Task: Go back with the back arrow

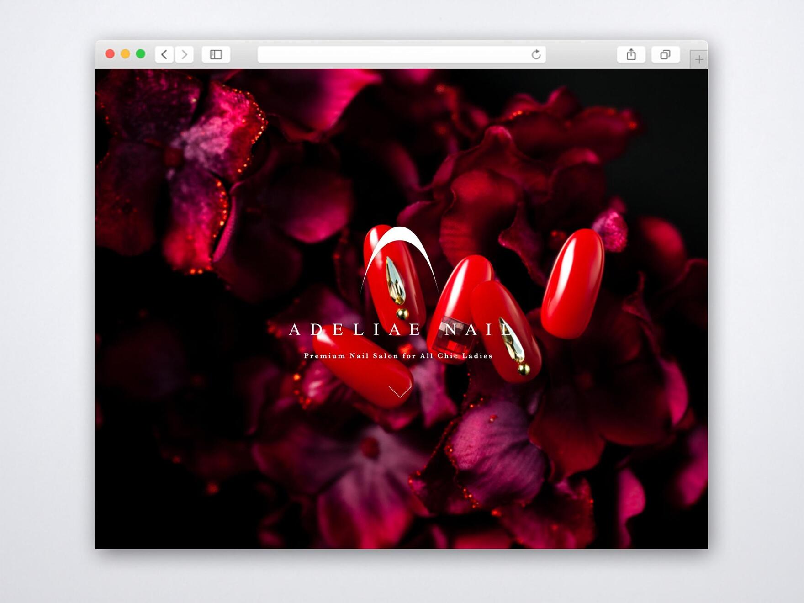Action: (164, 55)
